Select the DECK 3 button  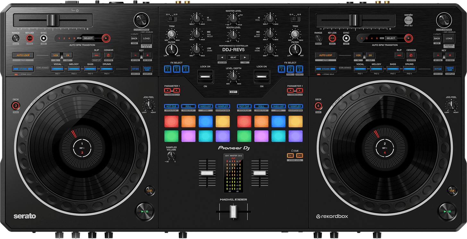(x=16, y=106)
